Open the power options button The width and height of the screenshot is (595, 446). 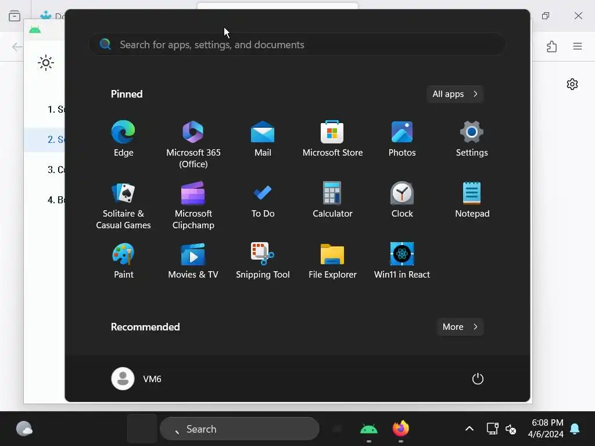point(478,379)
